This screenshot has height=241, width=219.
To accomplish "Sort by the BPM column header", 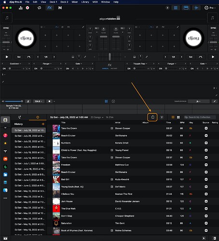I will [x=182, y=122].
